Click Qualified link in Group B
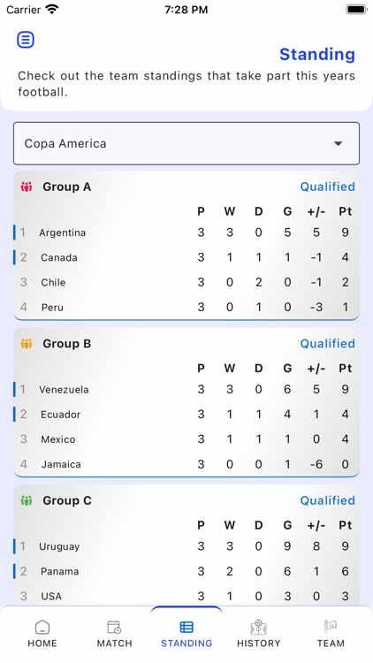Image resolution: width=373 pixels, height=663 pixels. 327,344
